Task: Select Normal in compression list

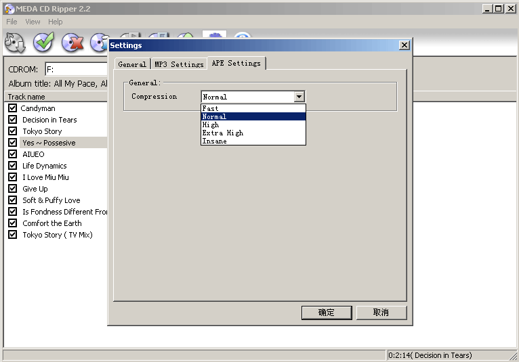Action: 253,116
